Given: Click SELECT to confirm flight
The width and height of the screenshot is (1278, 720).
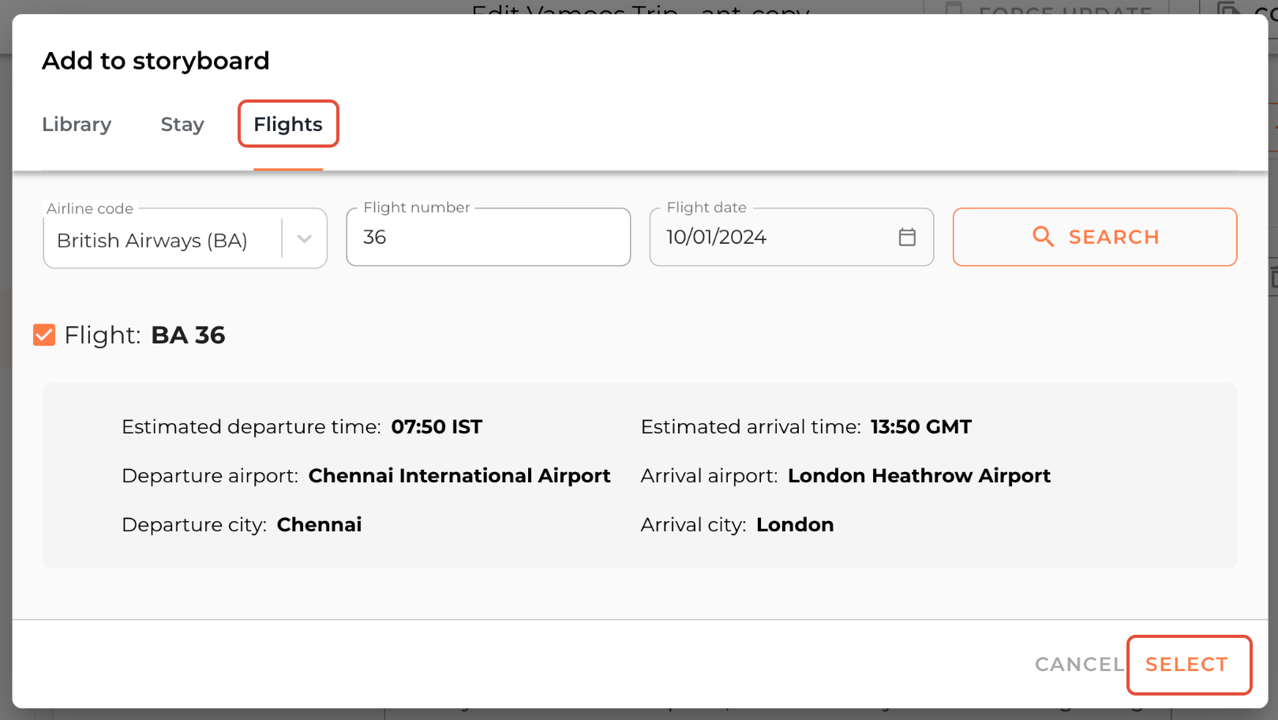Looking at the screenshot, I should (1189, 664).
